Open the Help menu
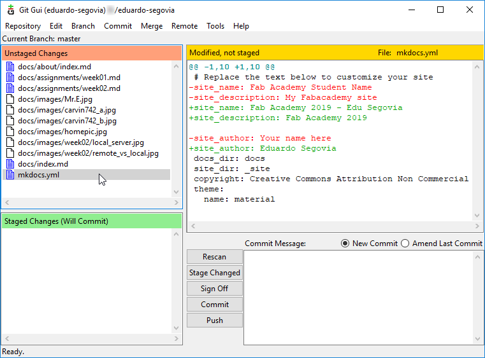The width and height of the screenshot is (485, 358). (241, 26)
